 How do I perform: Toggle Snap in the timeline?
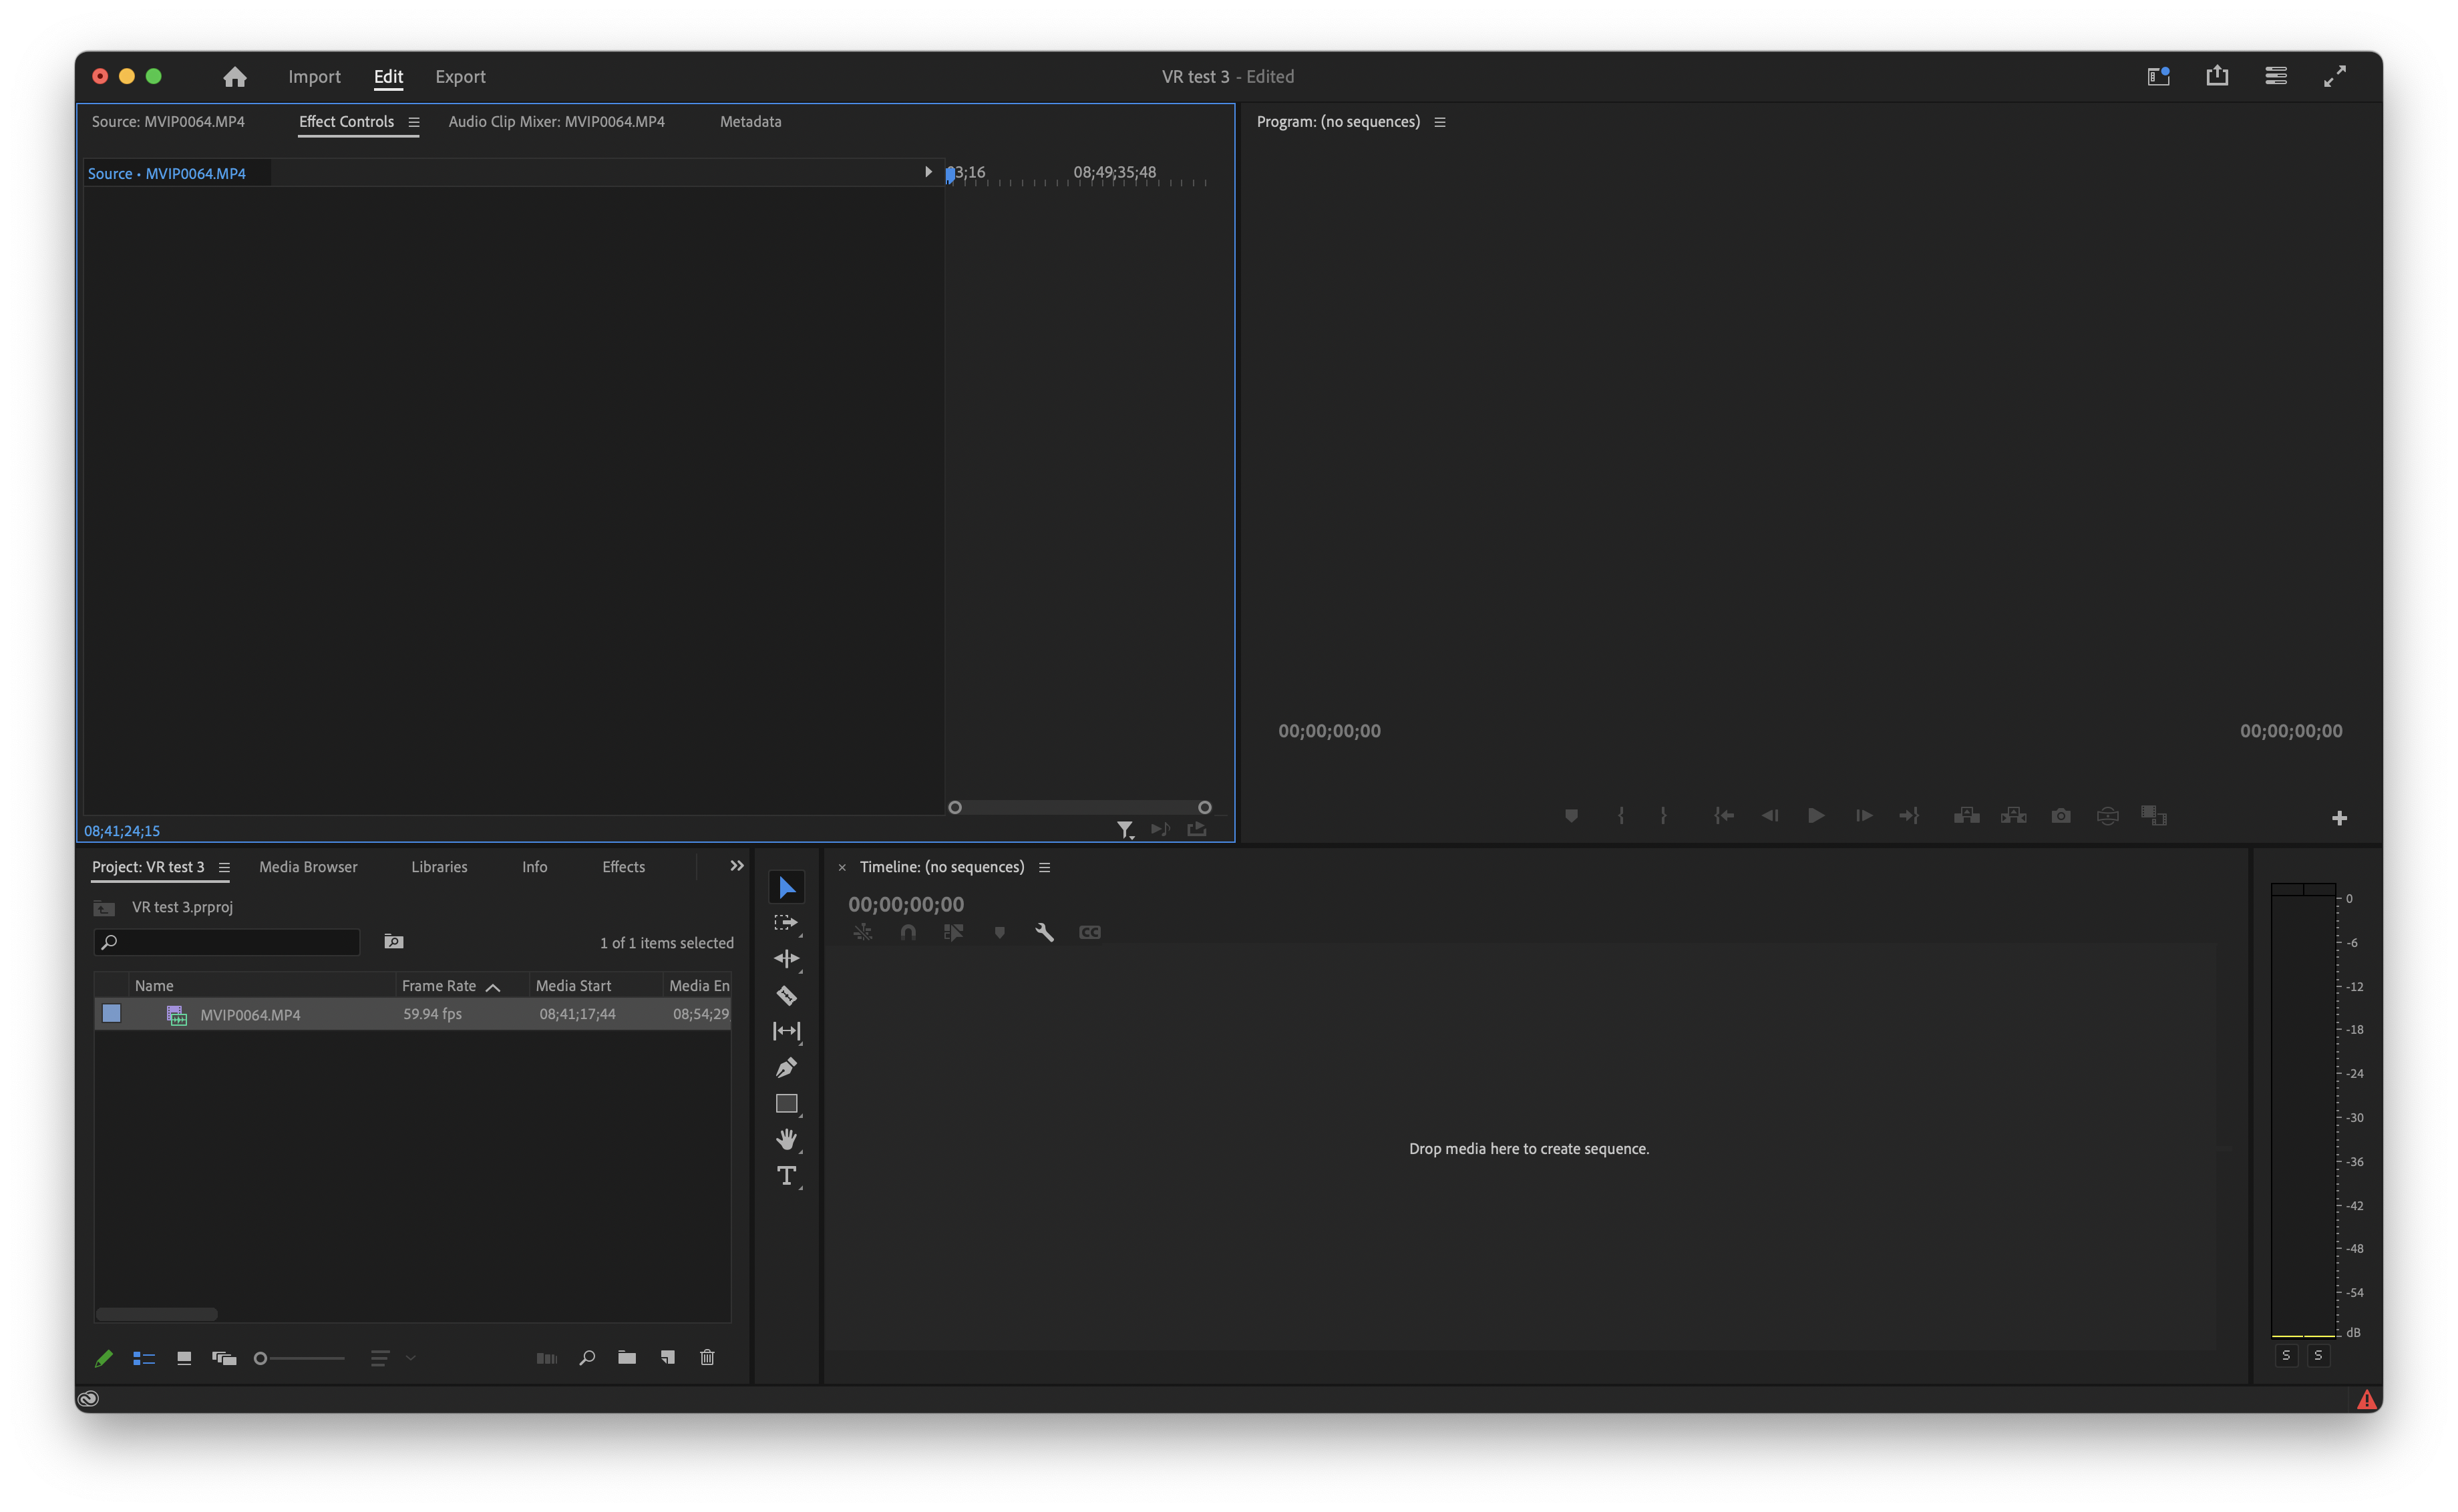pos(908,932)
